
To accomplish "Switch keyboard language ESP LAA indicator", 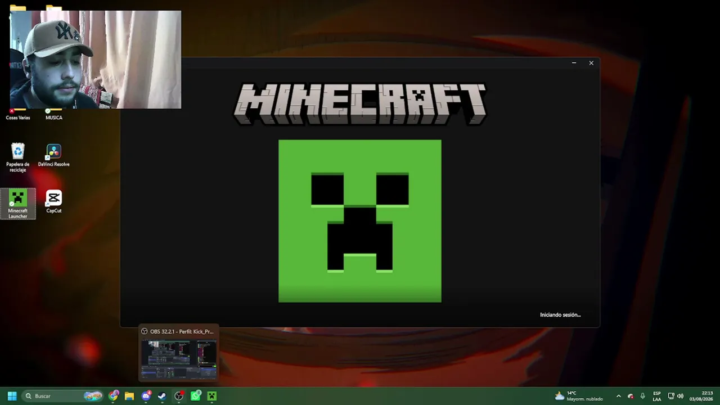I will (656, 396).
